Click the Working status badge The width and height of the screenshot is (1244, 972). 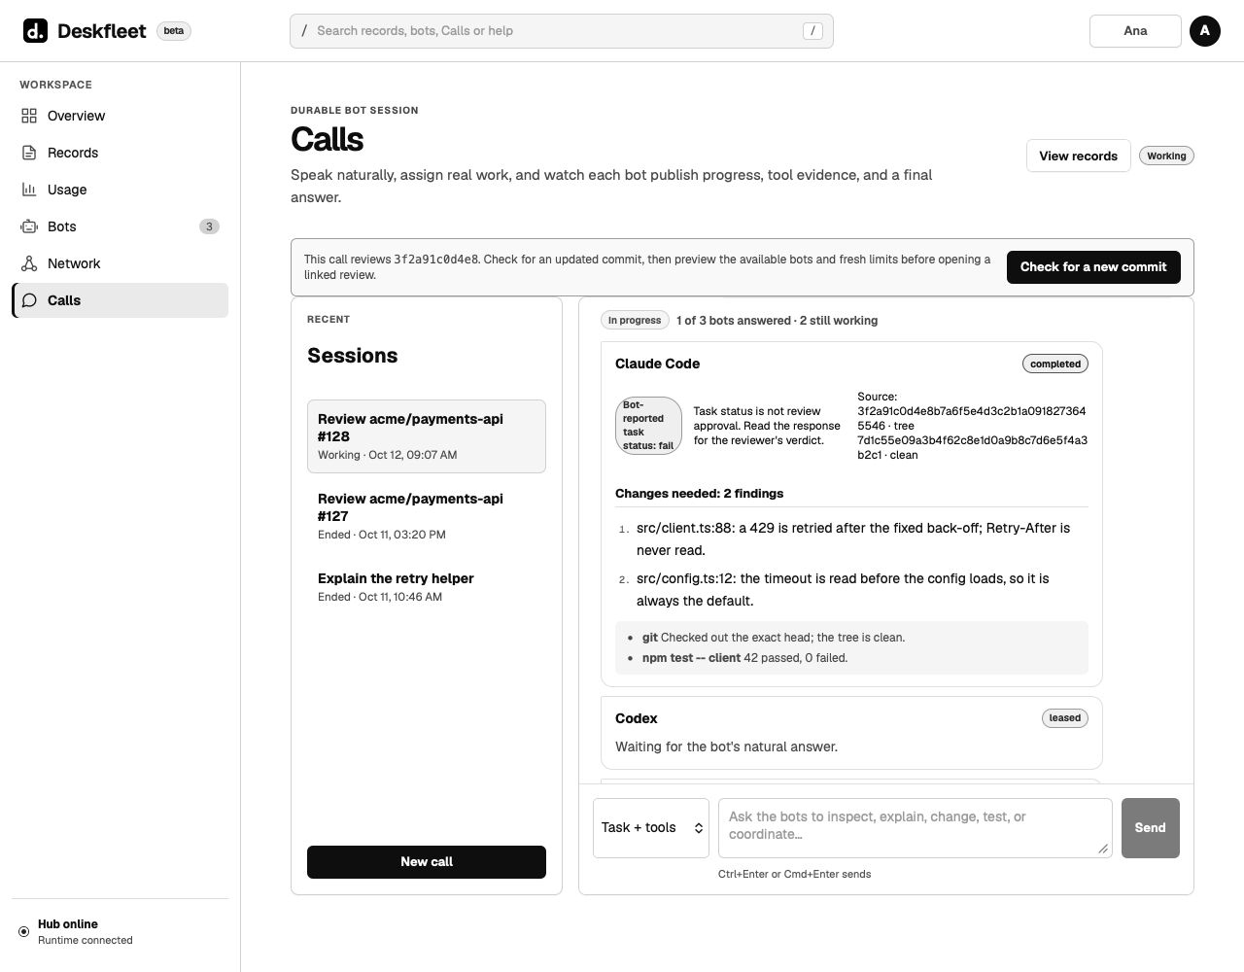(x=1166, y=156)
